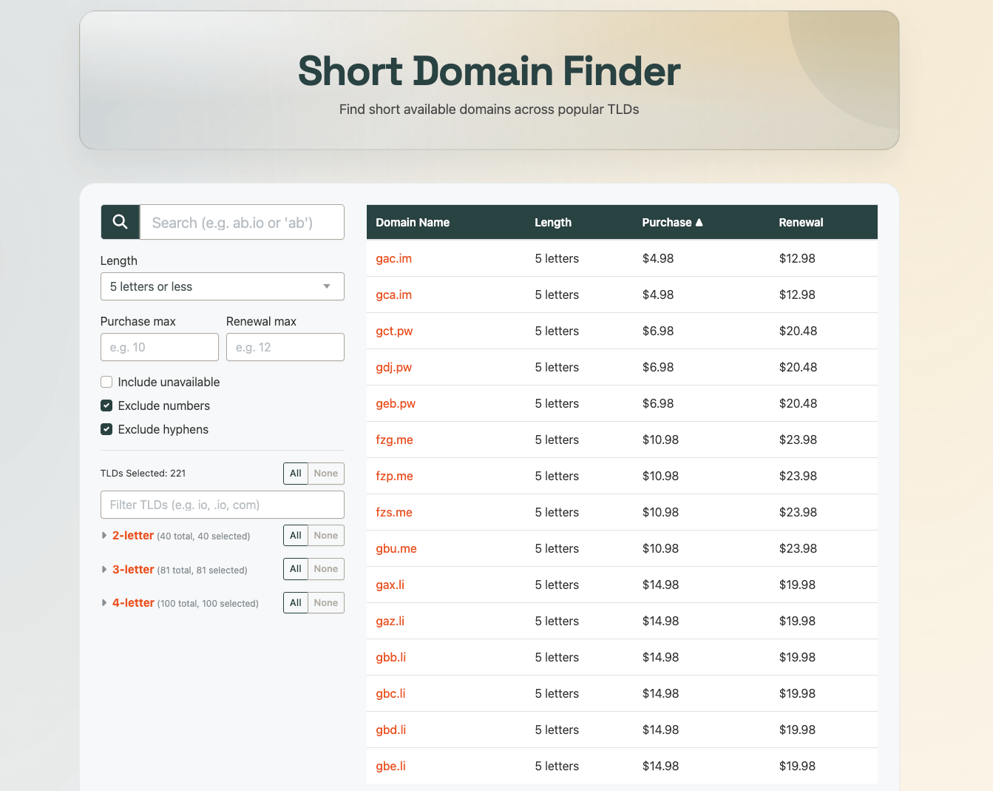
Task: Open the gac.im domain link
Action: coord(393,258)
